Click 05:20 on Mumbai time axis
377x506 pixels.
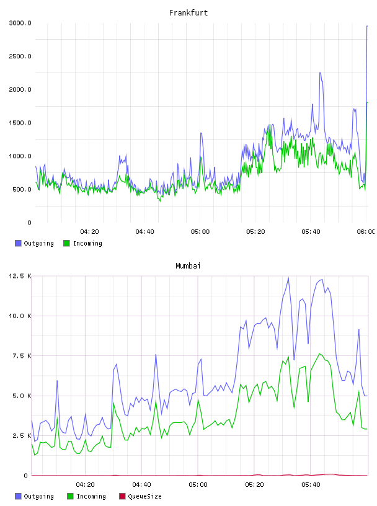254,485
